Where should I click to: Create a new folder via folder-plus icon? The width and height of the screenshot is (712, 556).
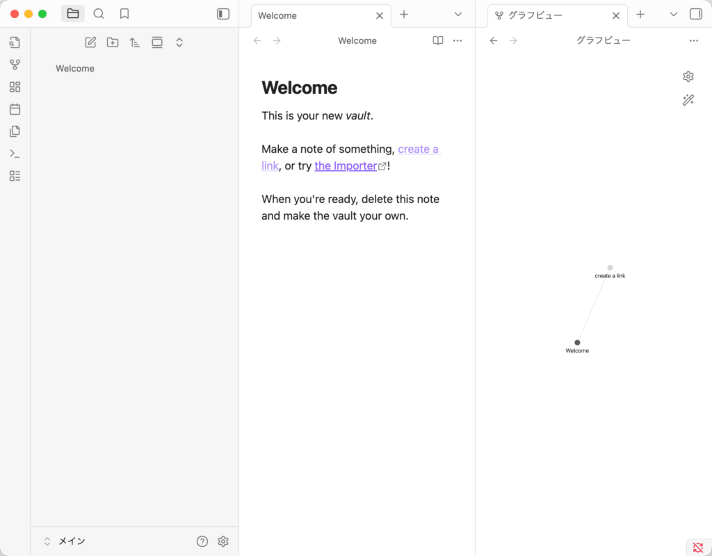(x=113, y=42)
